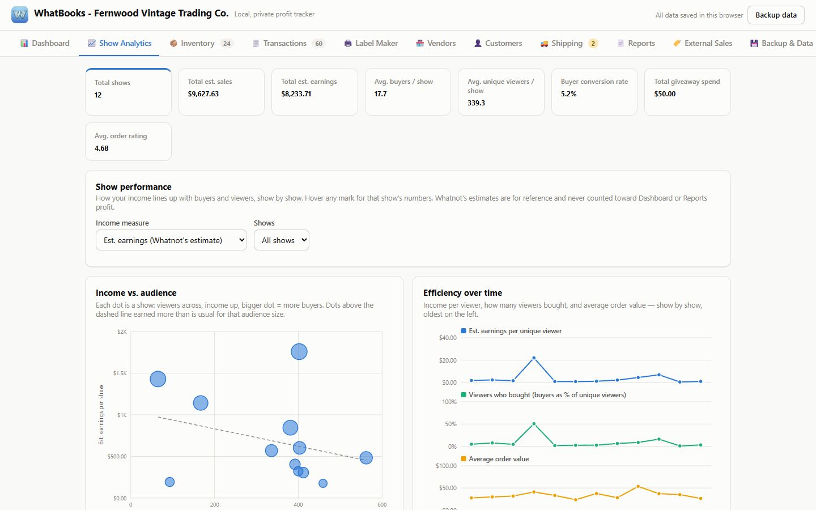Open the Dashboard tab
This screenshot has height=510, width=816.
45,43
